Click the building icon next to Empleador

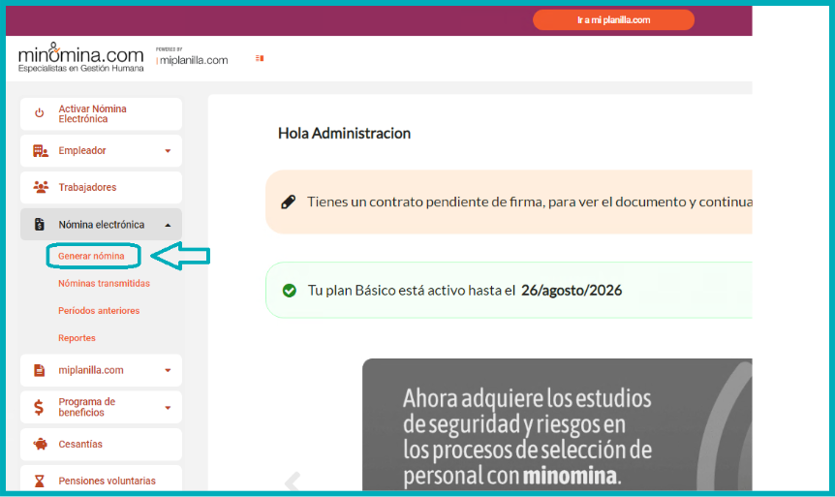click(40, 151)
